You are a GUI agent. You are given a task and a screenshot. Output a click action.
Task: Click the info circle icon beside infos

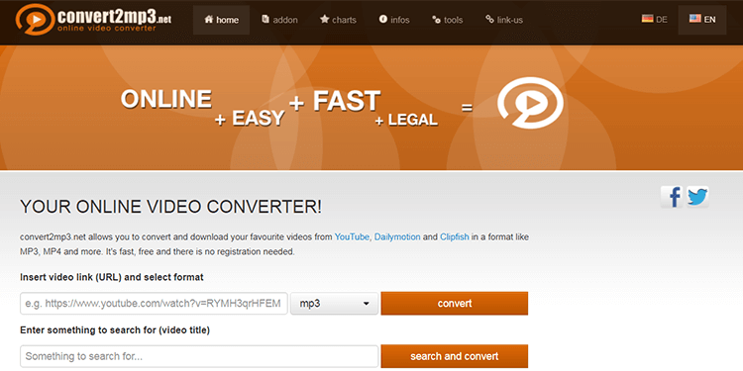pyautogui.click(x=382, y=20)
